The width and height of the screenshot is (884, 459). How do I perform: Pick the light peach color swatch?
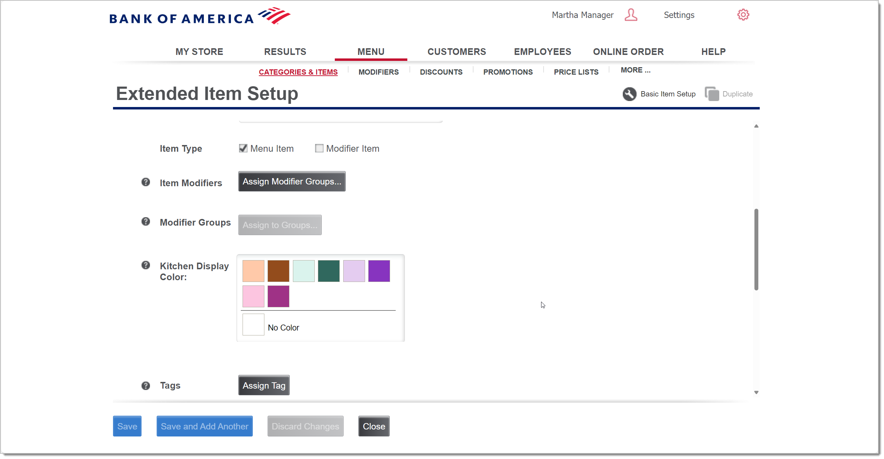(253, 271)
